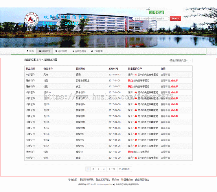Go to page 3 in pagination
217x192 pixels.
pyautogui.click(x=99, y=169)
